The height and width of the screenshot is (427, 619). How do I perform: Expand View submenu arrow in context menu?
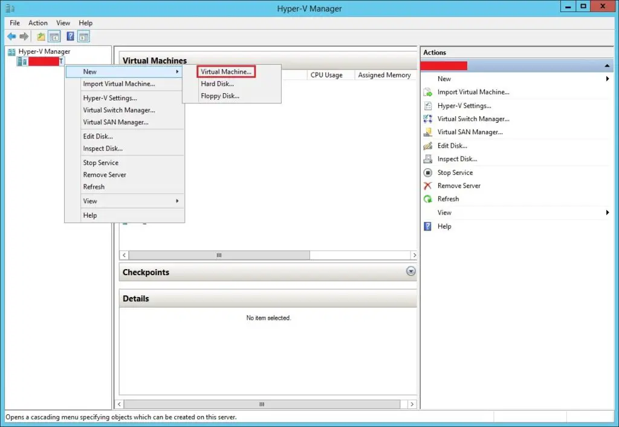click(177, 201)
